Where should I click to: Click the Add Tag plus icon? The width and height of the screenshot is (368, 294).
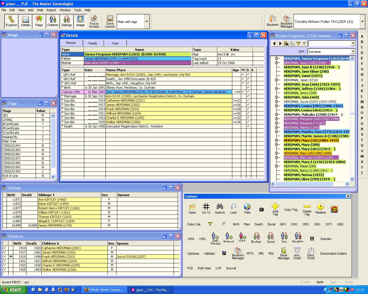[275, 209]
